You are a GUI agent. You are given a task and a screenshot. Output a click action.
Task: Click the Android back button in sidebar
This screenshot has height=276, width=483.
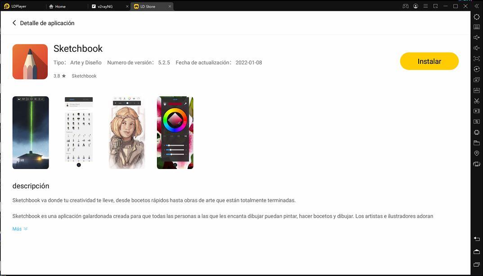coord(477,239)
